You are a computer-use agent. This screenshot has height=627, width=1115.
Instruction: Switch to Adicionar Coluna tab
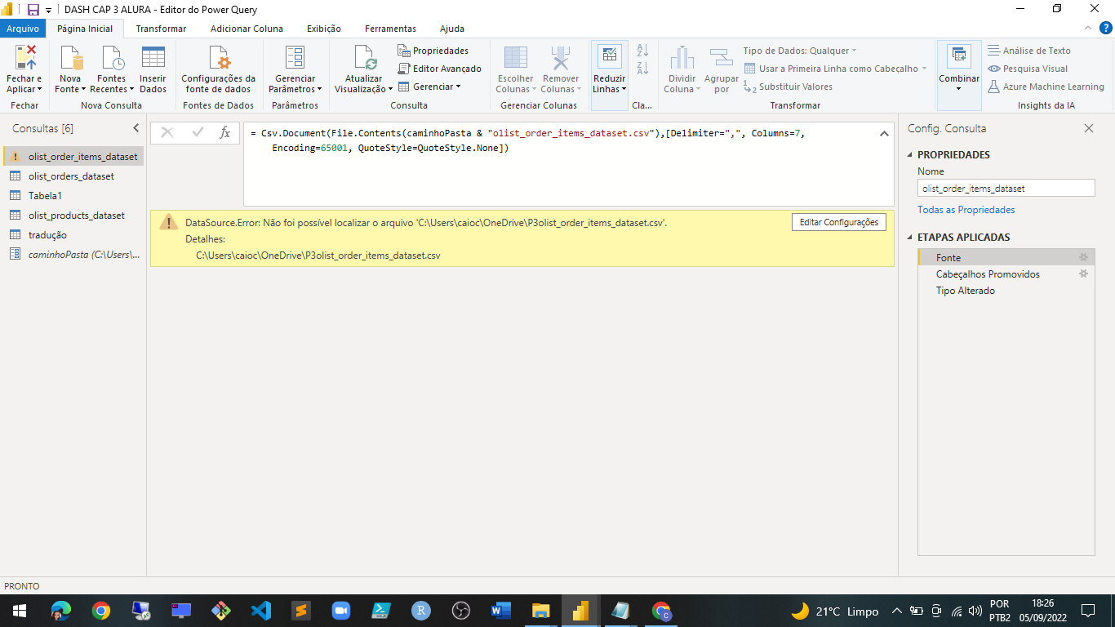247,29
